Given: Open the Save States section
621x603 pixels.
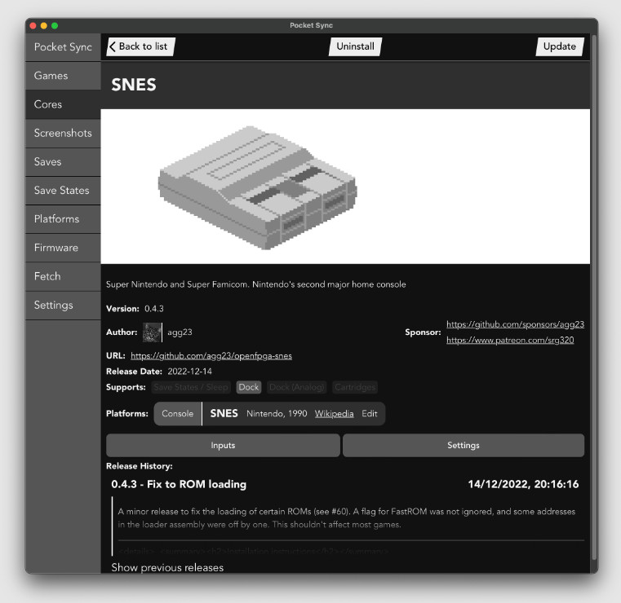Looking at the screenshot, I should point(63,191).
